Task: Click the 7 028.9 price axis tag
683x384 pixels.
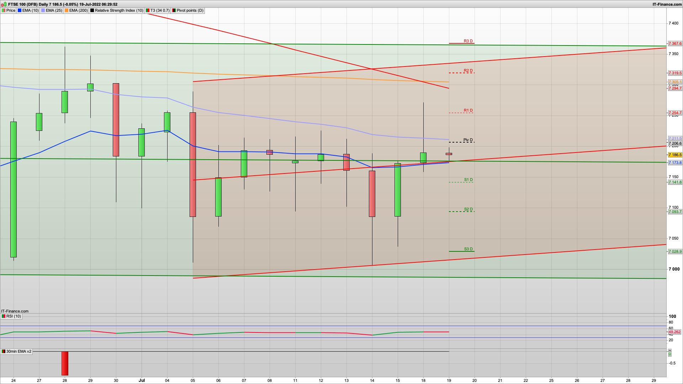Action: coord(675,251)
